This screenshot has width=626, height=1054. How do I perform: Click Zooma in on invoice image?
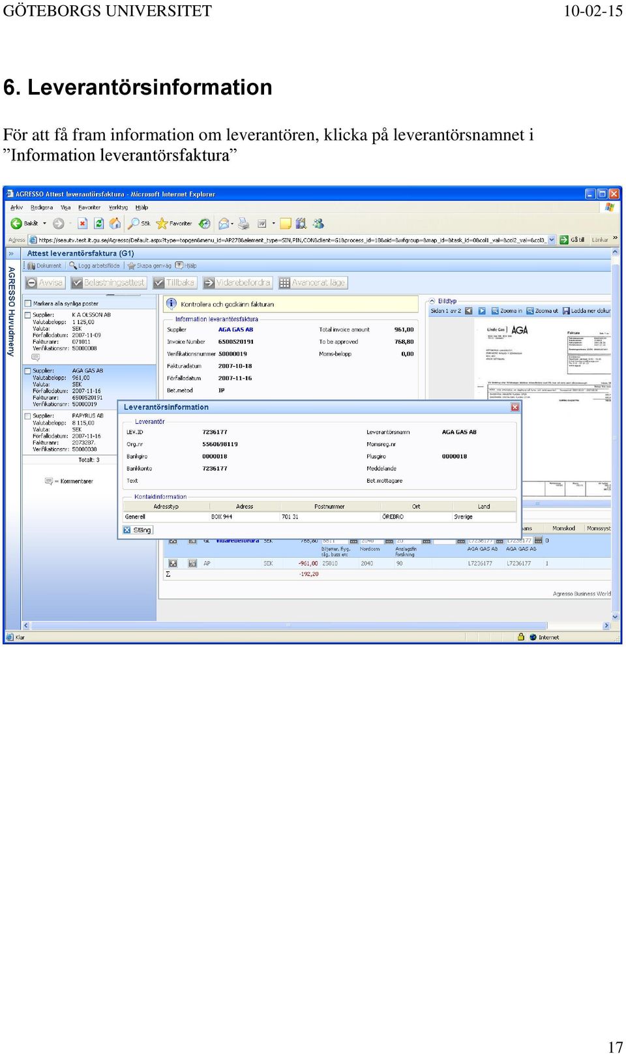(507, 311)
